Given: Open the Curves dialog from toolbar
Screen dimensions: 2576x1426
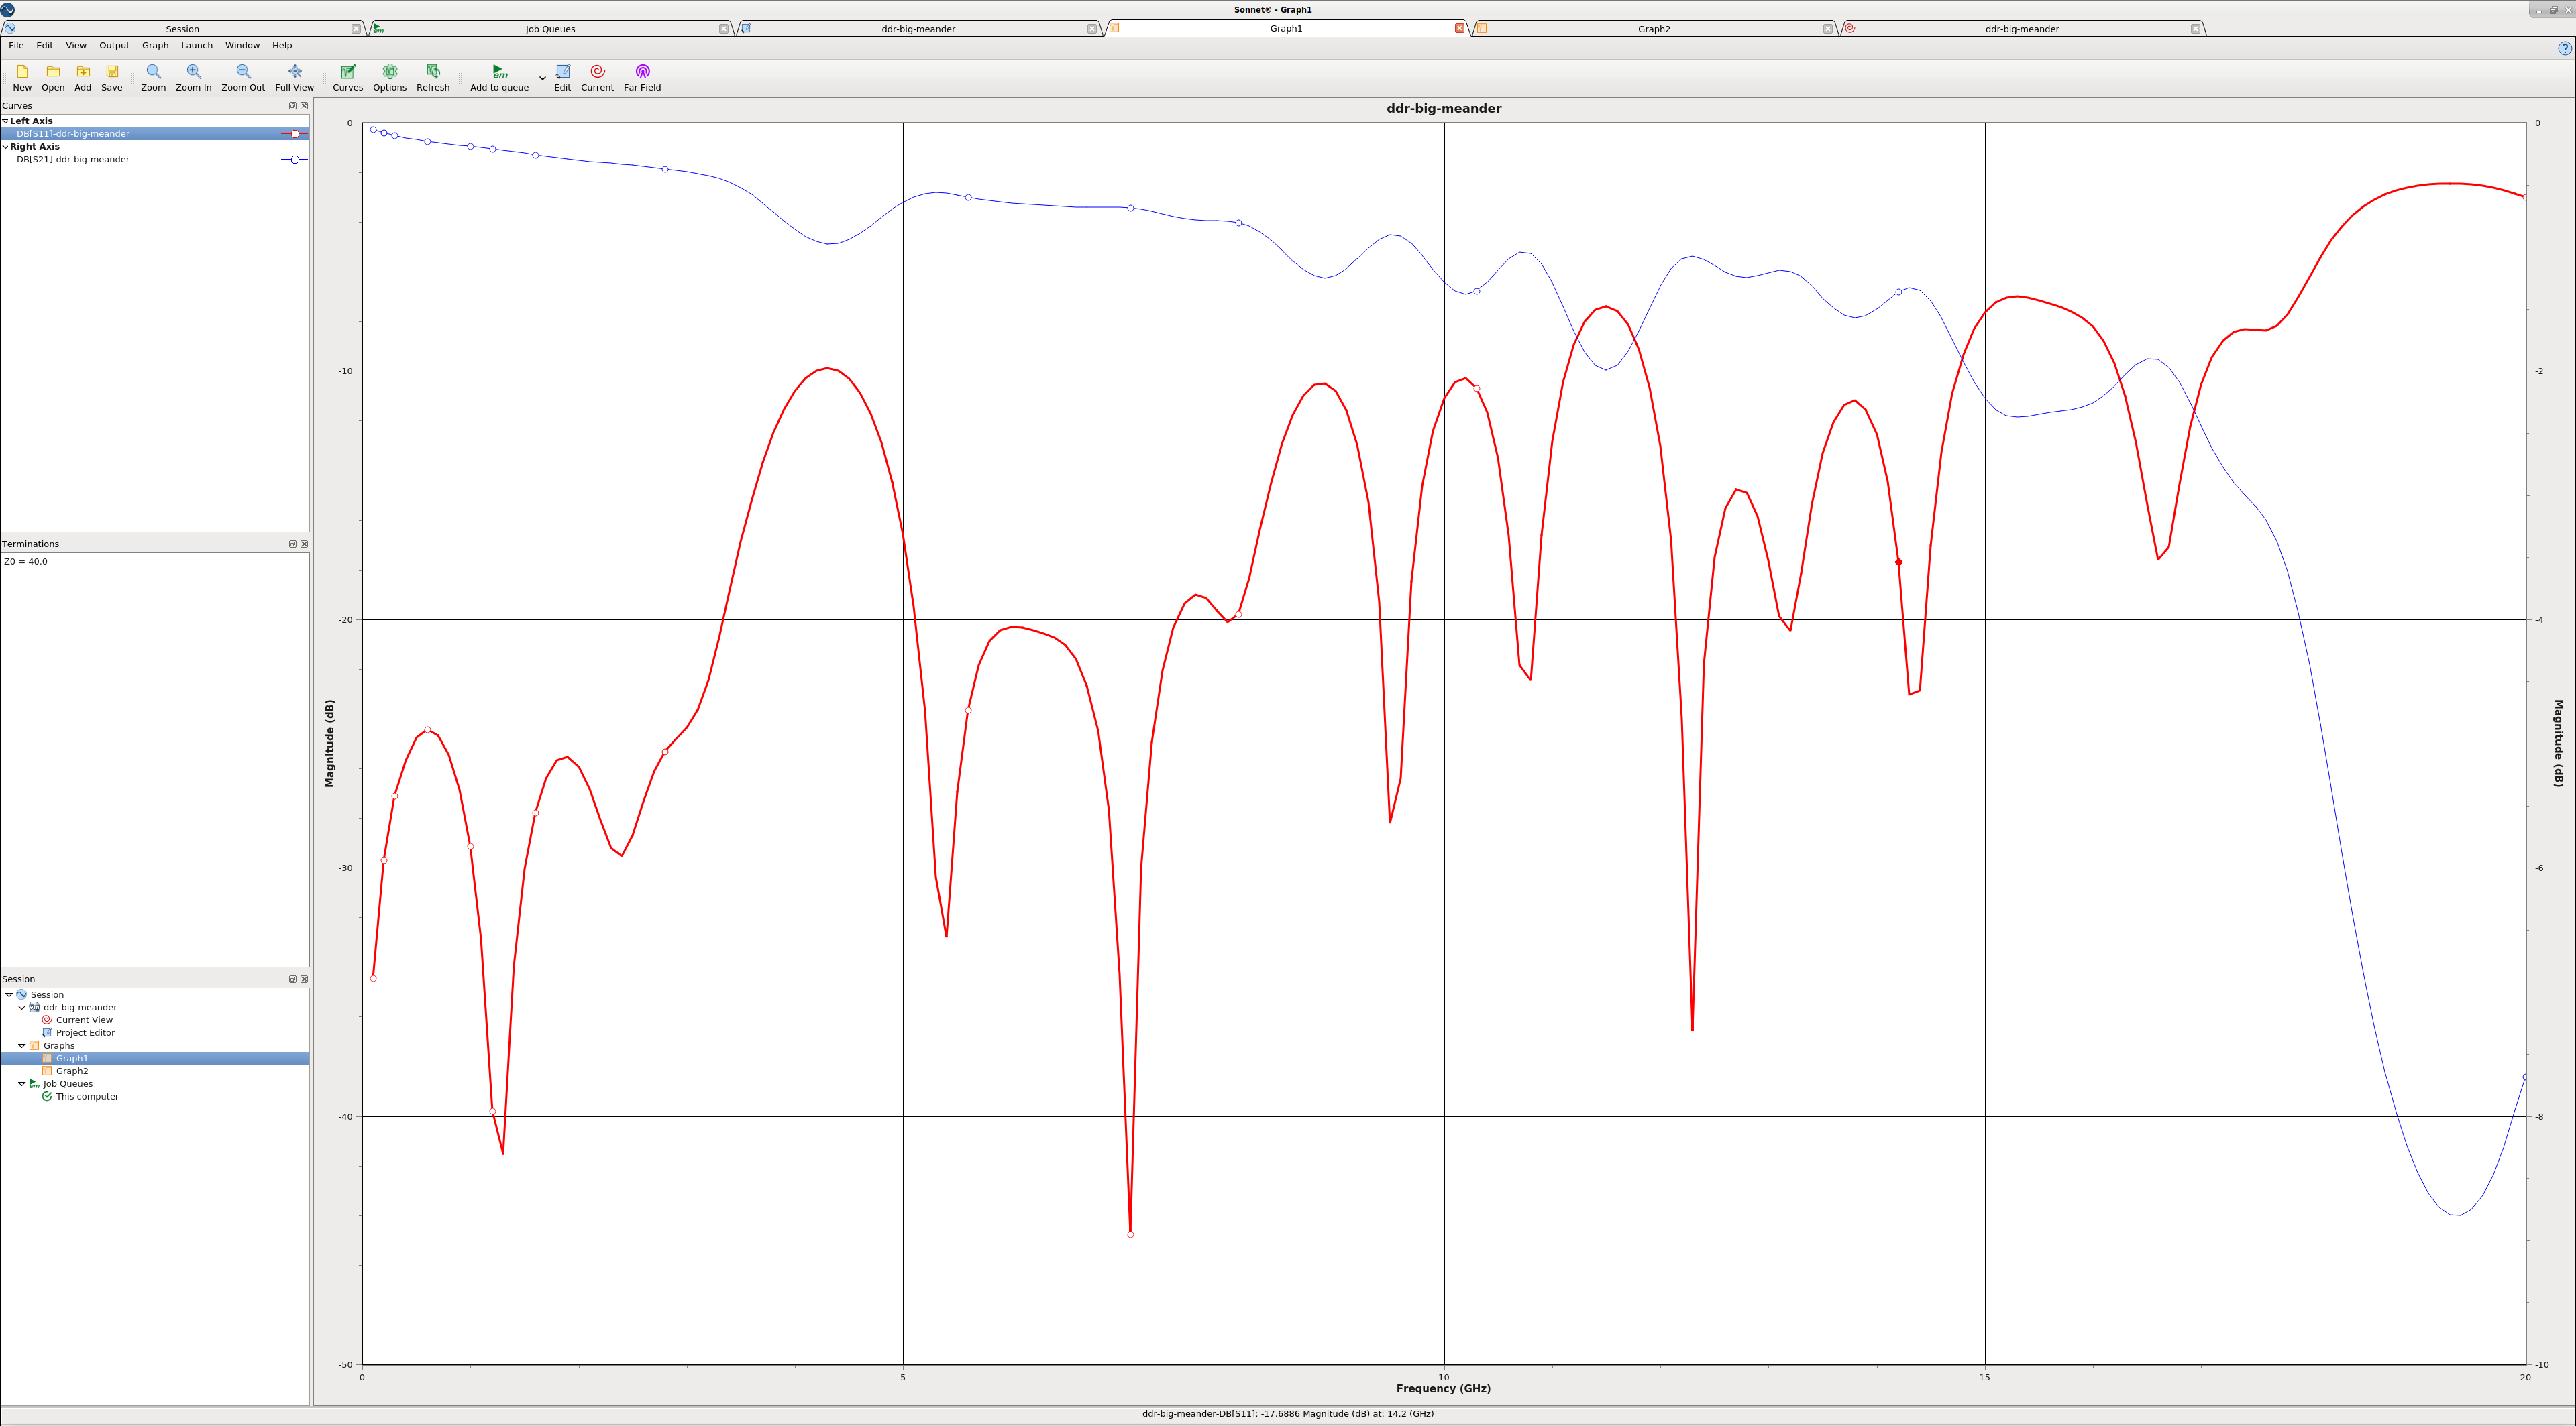Looking at the screenshot, I should [348, 72].
